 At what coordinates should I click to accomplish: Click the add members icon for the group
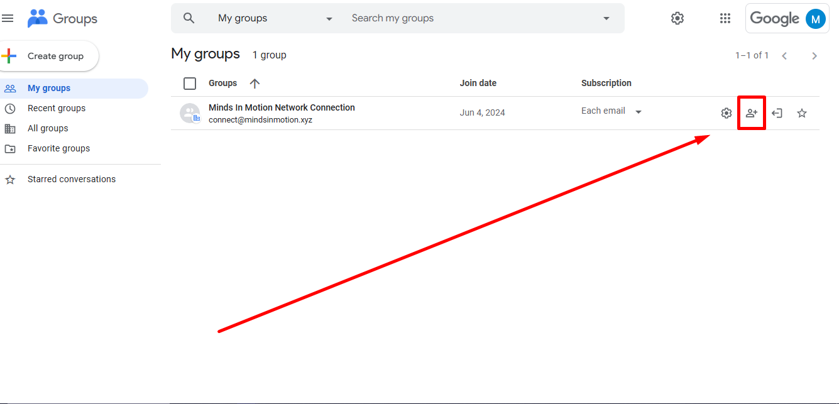coord(752,113)
